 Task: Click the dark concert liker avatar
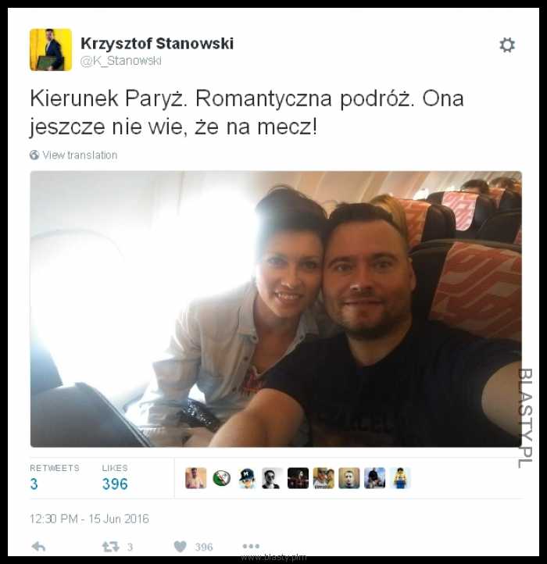(x=298, y=478)
